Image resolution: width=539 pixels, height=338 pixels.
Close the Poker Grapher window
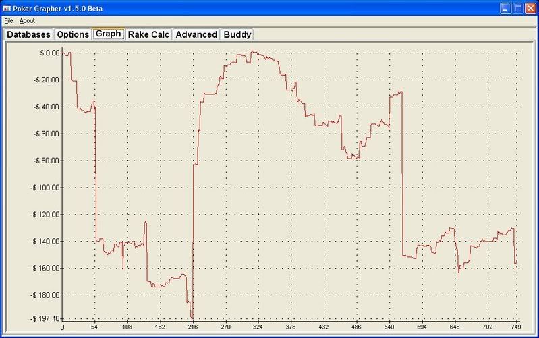click(x=530, y=8)
